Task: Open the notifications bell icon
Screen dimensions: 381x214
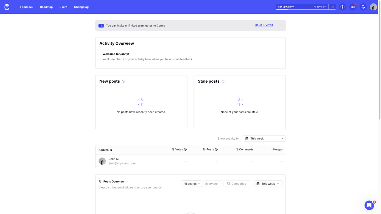Action: [x=363, y=7]
